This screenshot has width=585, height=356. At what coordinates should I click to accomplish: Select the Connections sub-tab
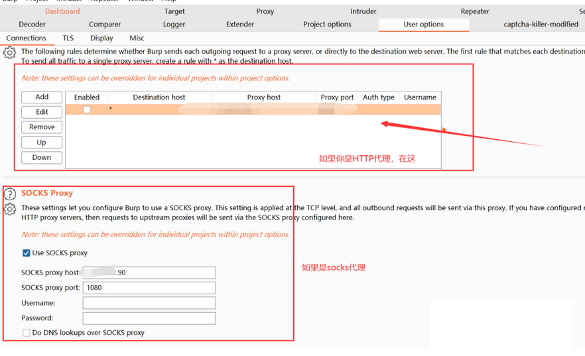tap(26, 38)
